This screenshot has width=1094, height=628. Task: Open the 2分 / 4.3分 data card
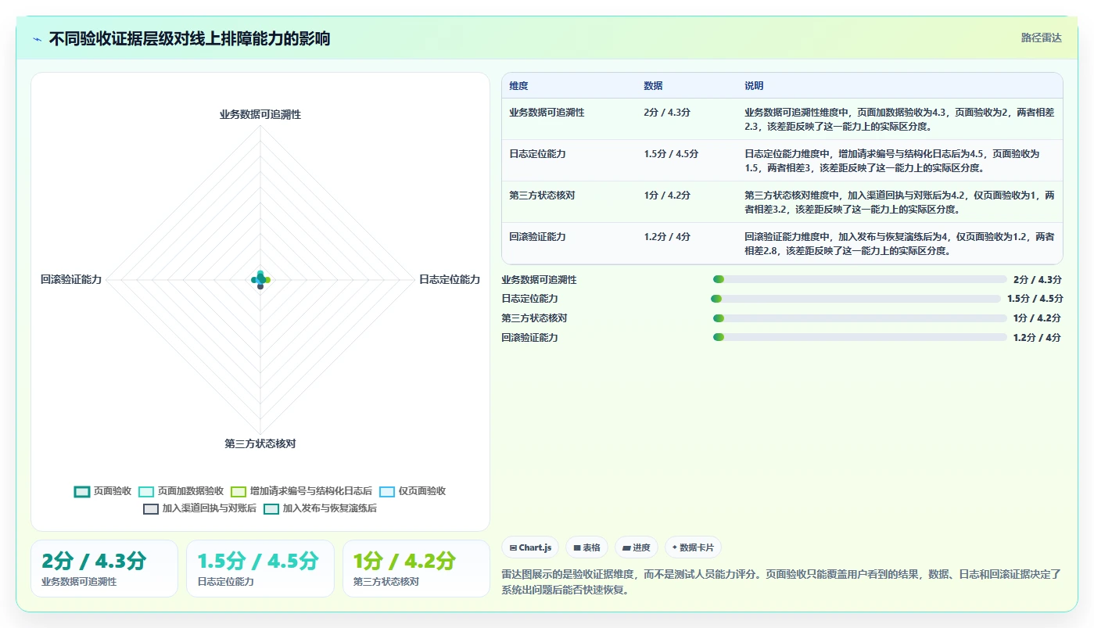pyautogui.click(x=104, y=569)
